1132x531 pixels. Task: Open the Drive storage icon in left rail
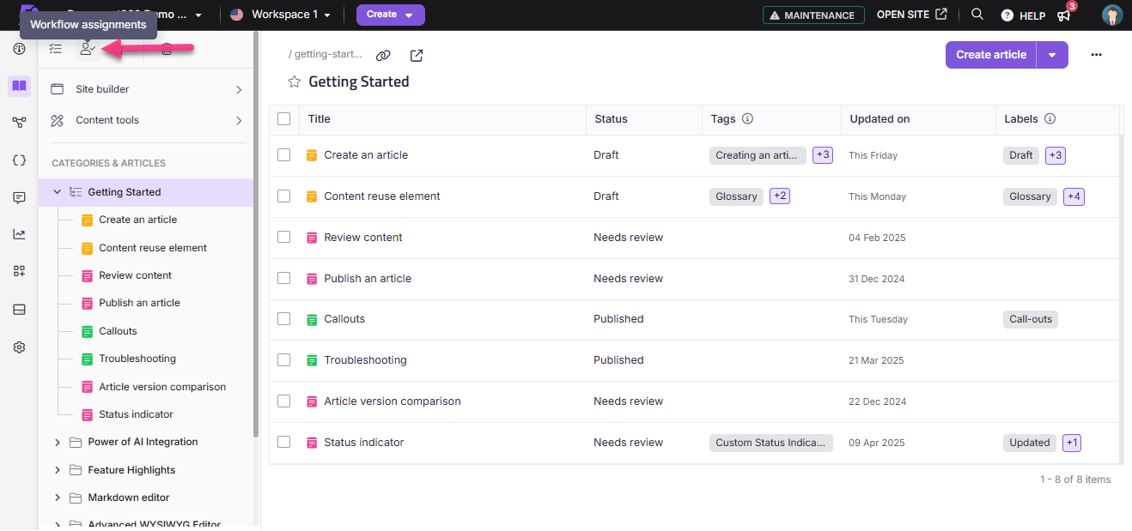tap(19, 310)
